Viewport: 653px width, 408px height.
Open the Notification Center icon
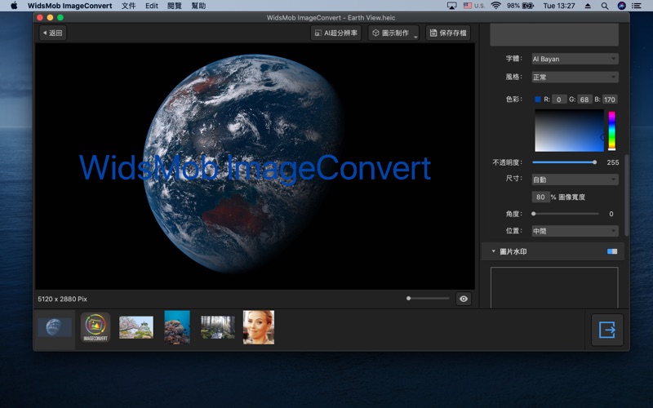click(637, 6)
